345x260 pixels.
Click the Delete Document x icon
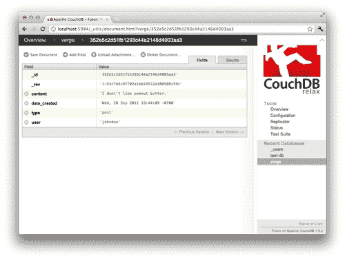click(143, 54)
